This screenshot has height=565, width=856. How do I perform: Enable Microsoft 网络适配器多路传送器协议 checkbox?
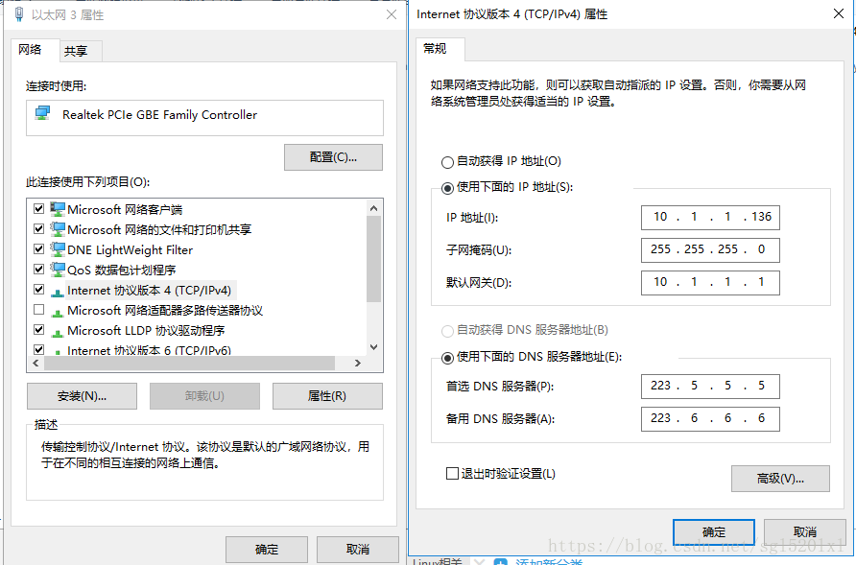pyautogui.click(x=38, y=310)
